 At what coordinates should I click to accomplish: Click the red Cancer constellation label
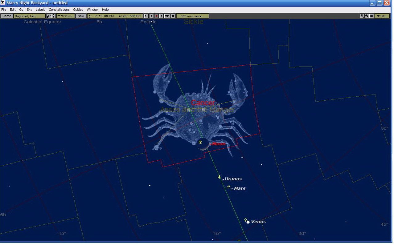pos(203,103)
